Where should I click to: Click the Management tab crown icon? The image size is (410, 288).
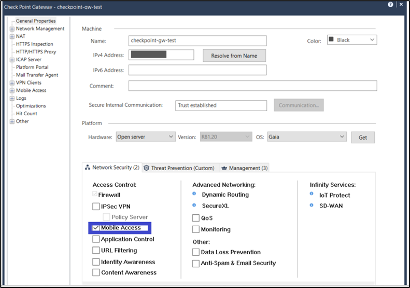[223, 168]
